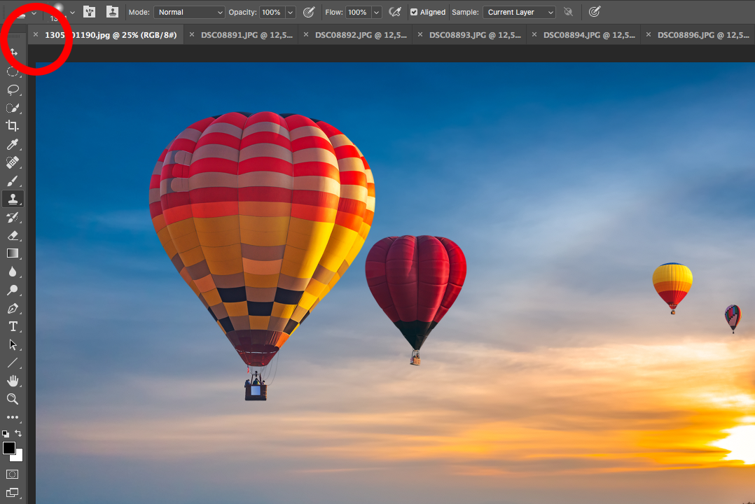
Task: Close the DSC08894.JPG tab
Action: coord(534,34)
